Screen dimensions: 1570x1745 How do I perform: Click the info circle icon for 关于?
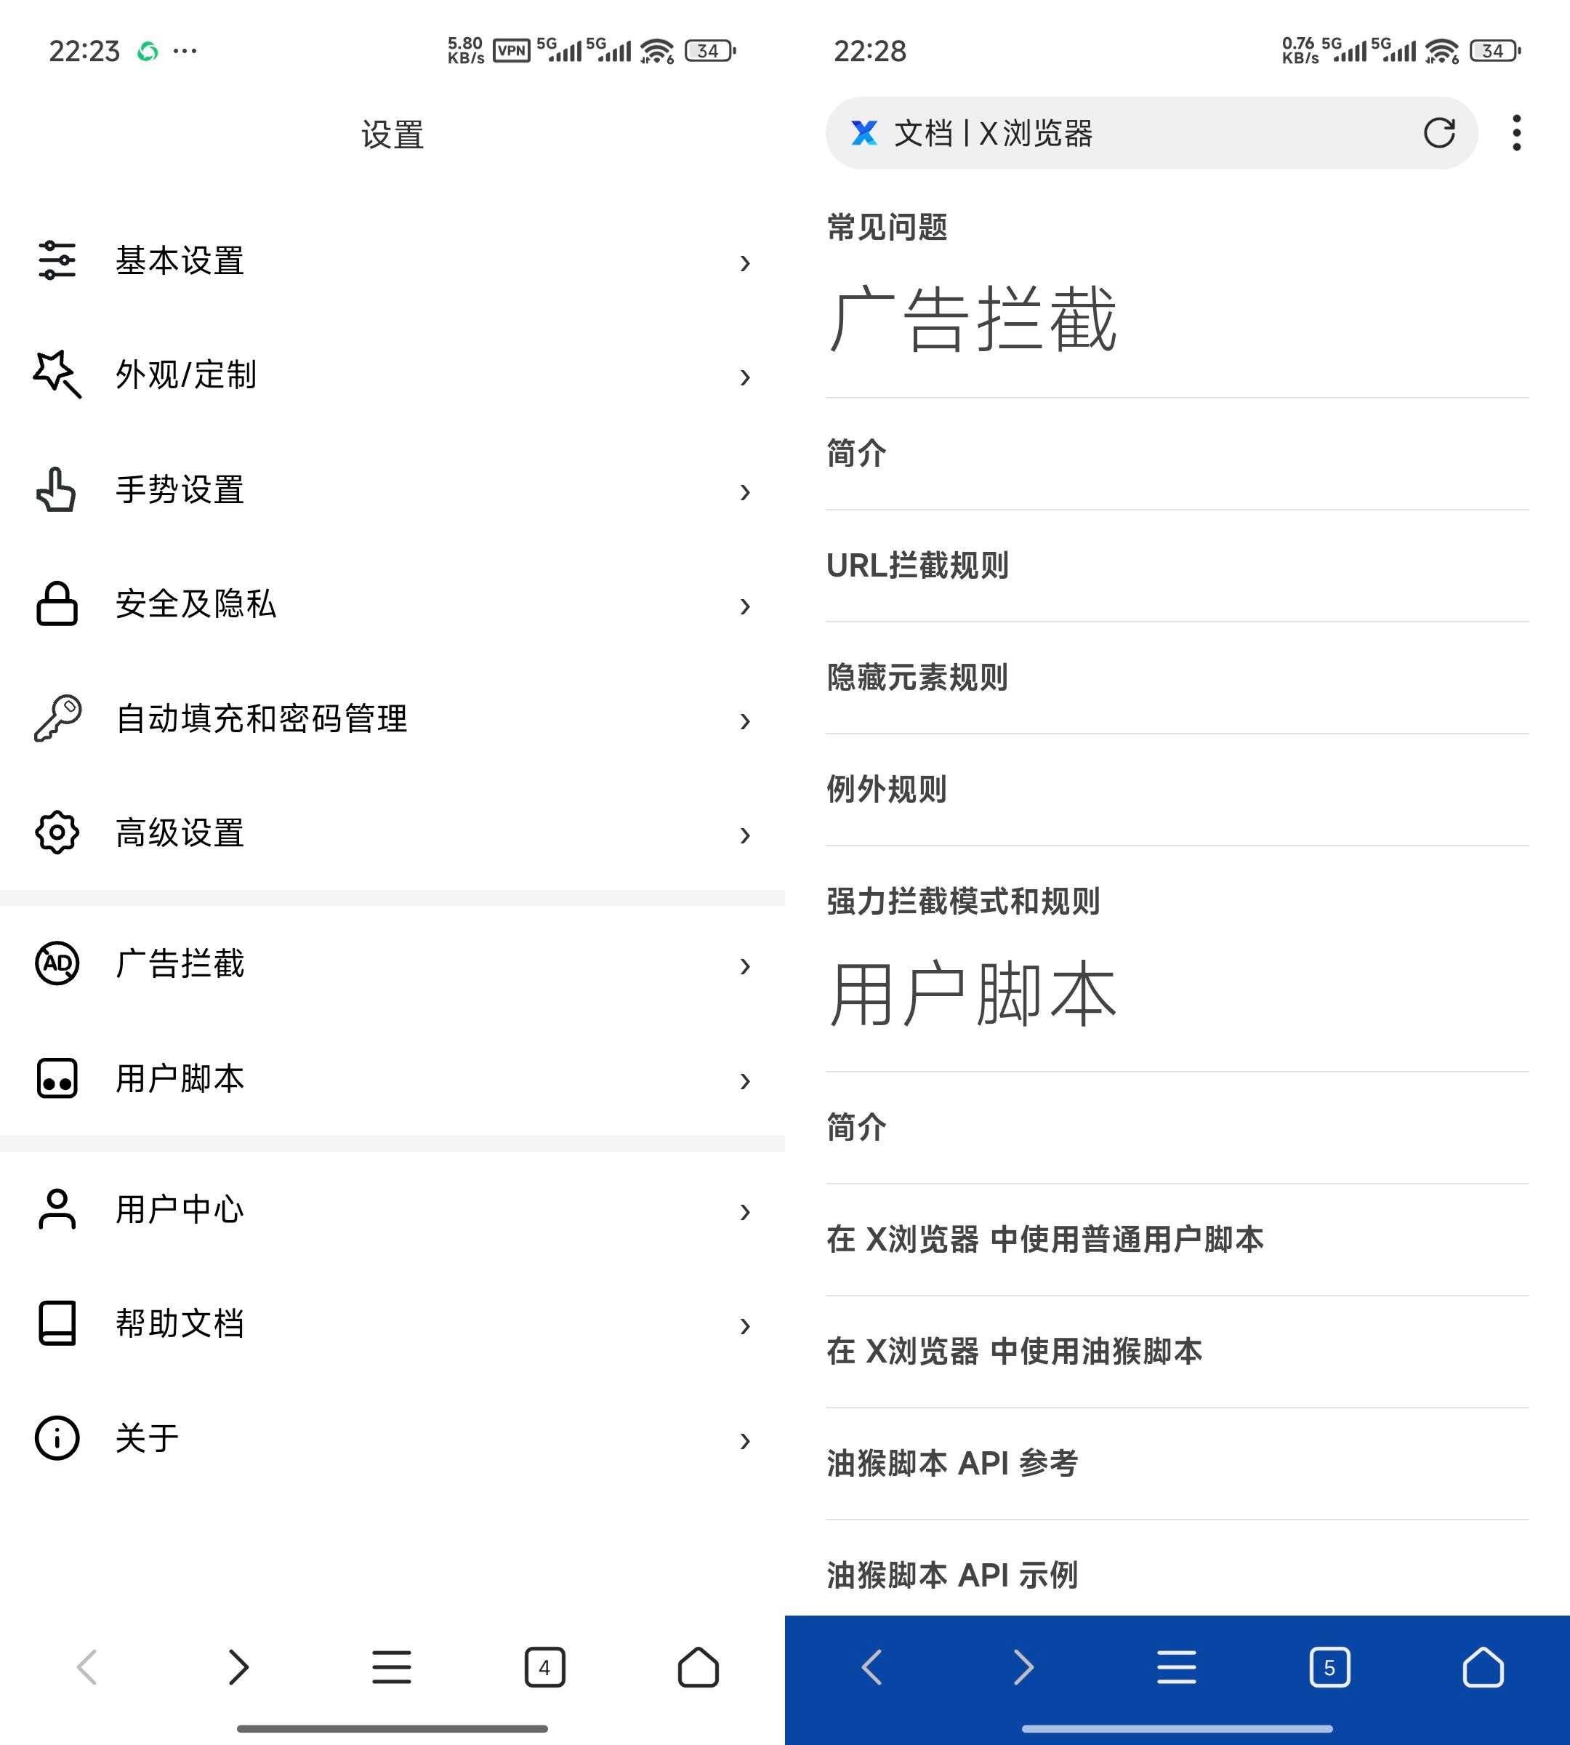(57, 1437)
